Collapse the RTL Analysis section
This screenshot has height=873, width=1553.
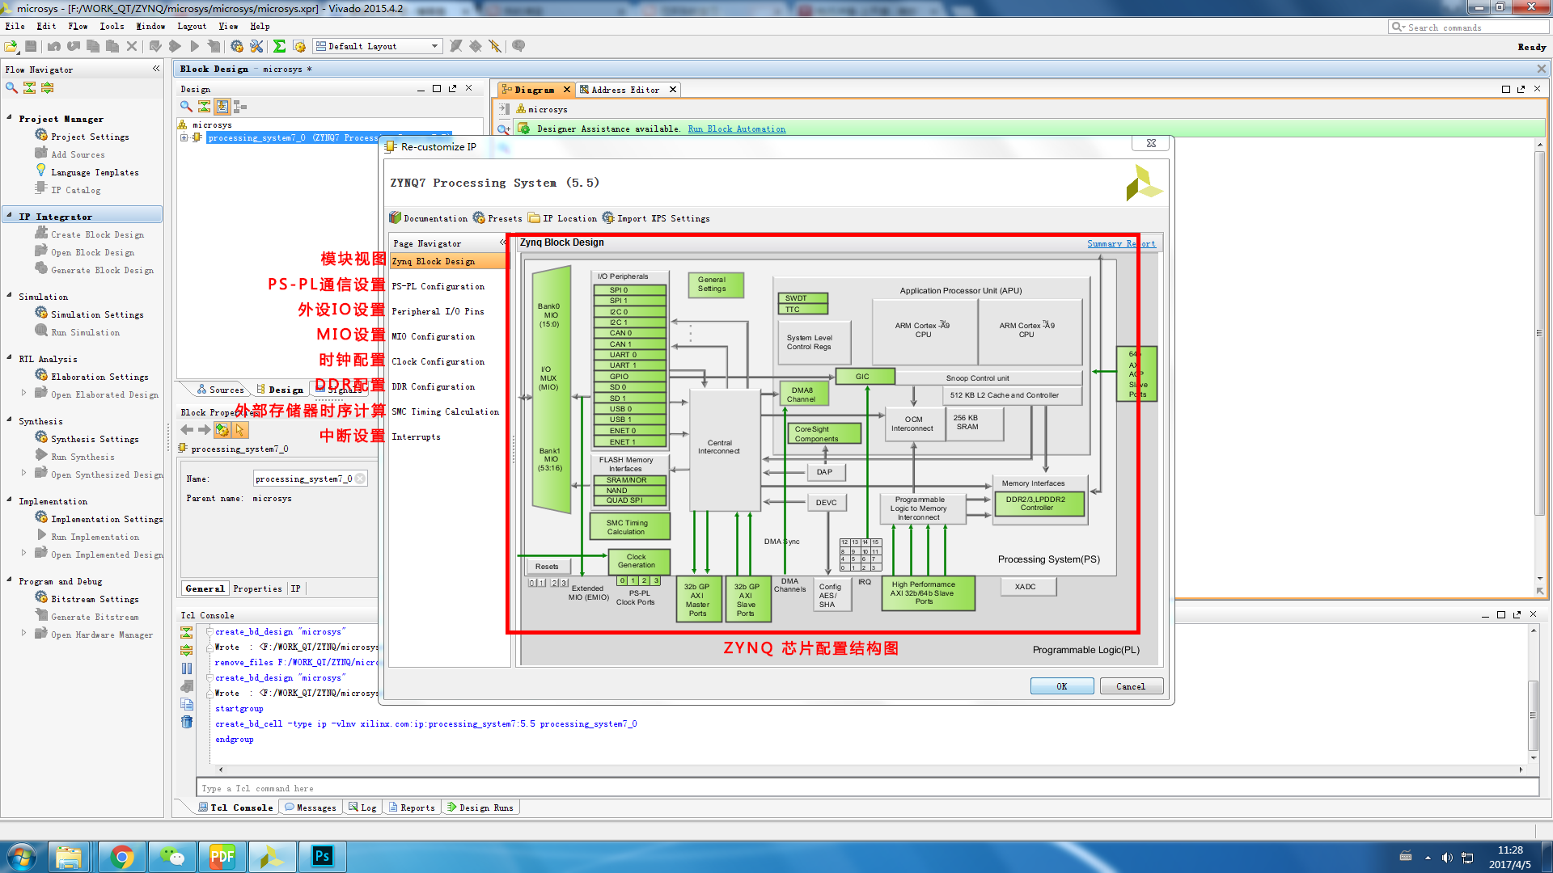click(10, 358)
